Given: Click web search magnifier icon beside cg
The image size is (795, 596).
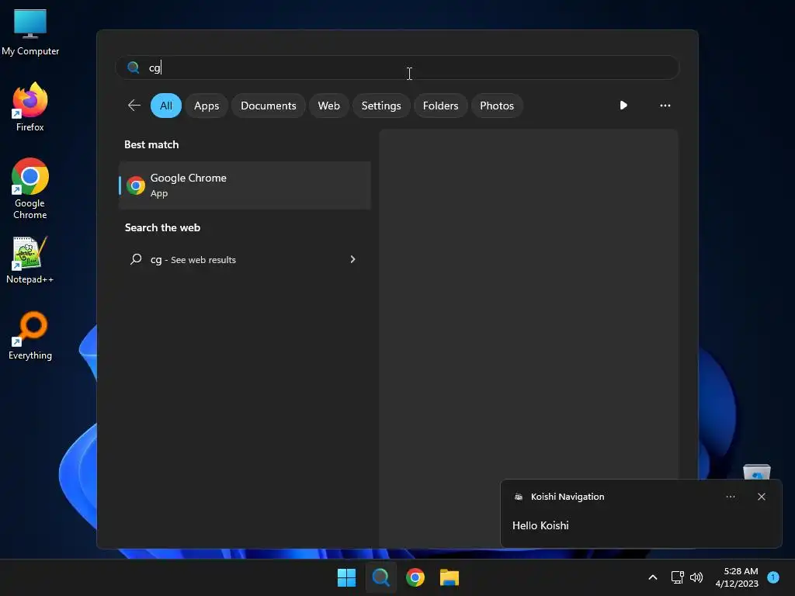Looking at the screenshot, I should click(136, 259).
